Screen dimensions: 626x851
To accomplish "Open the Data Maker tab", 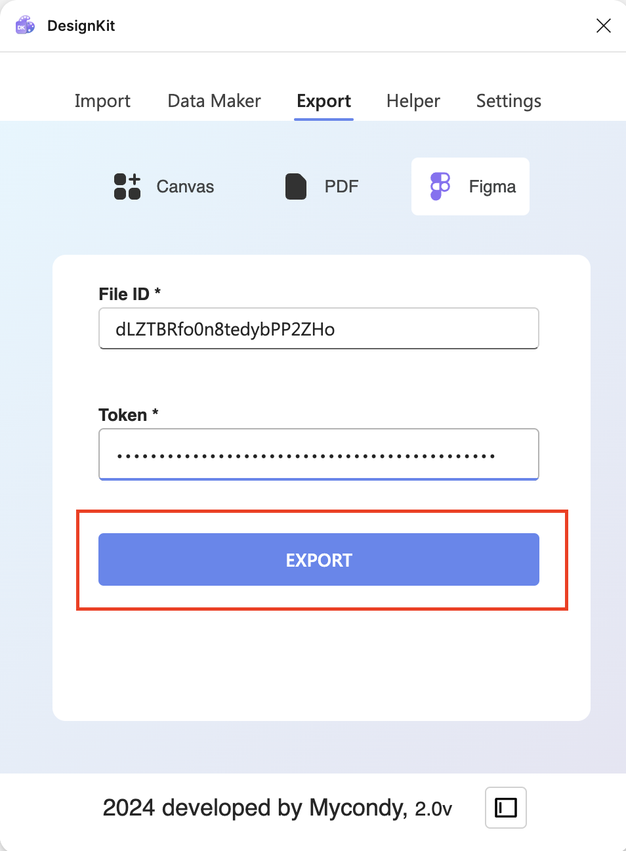I will click(x=214, y=101).
